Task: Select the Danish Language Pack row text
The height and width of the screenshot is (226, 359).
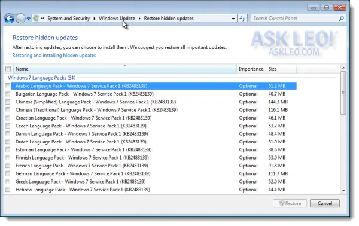Action: 82,134
